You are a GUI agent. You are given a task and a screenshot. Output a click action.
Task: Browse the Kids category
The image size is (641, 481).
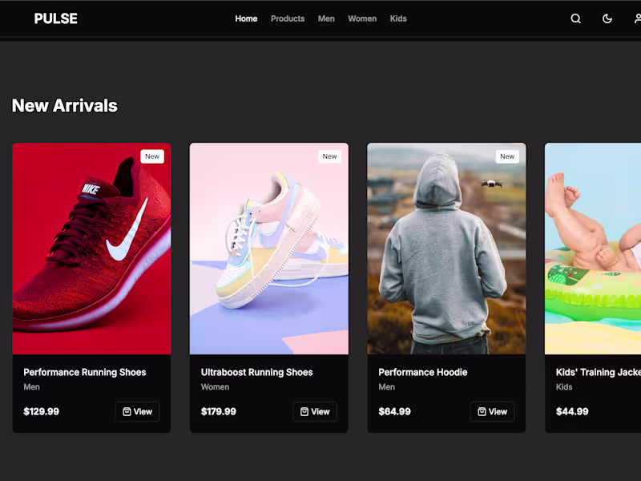[398, 18]
